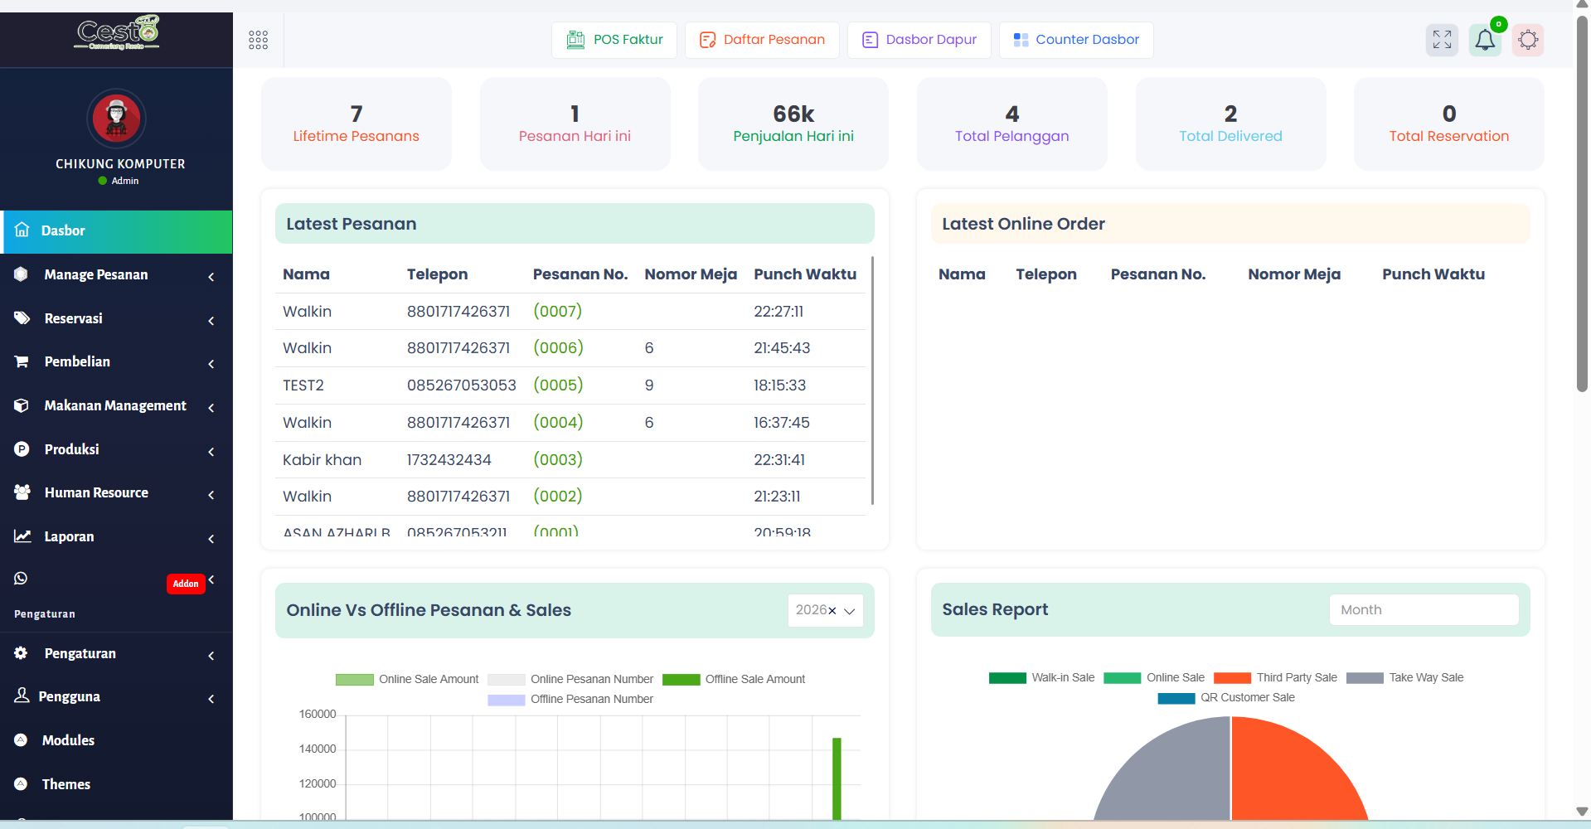Image resolution: width=1591 pixels, height=829 pixels.
Task: Open the notifications bell
Action: coord(1485,40)
